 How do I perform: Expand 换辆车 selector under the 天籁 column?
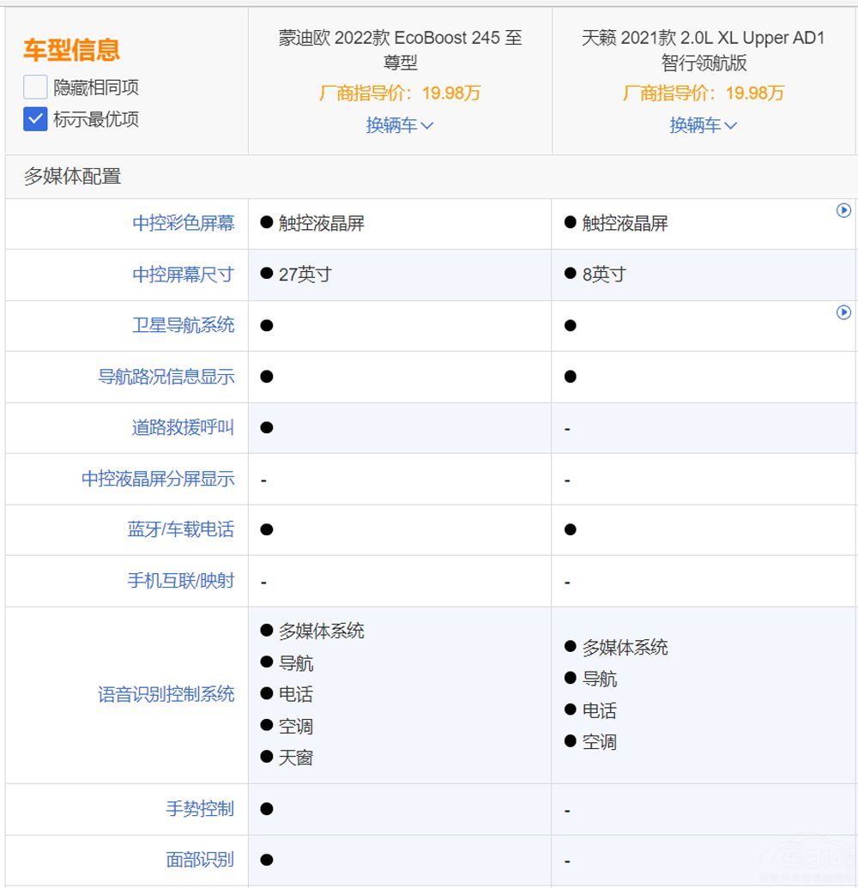(704, 125)
